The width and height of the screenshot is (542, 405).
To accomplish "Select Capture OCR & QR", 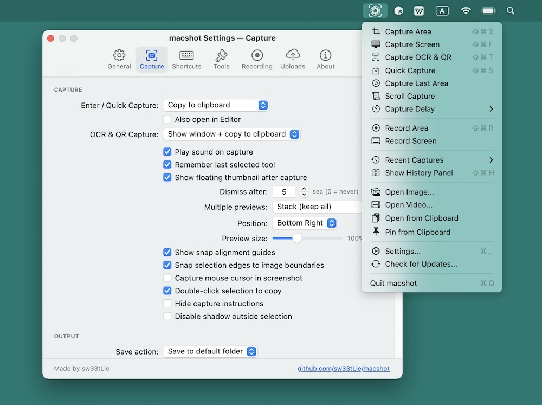I will point(432,57).
